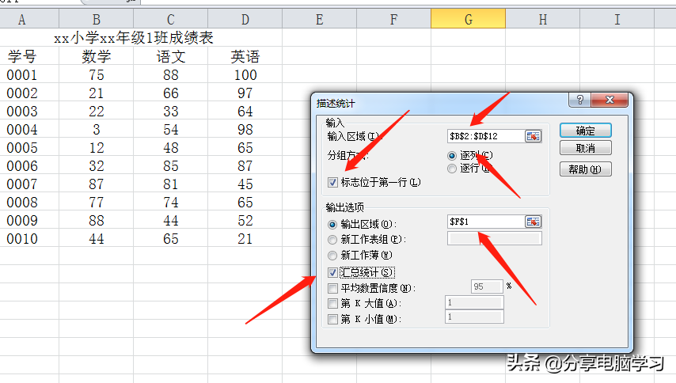Click the 学号 header cell
676x383 pixels.
pos(22,56)
